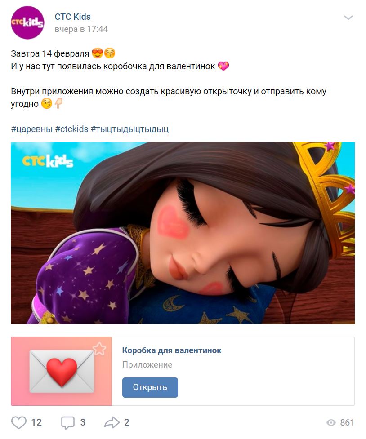The height and width of the screenshot is (439, 366).
Task: Open the #ctckids hashtag
Action: (72, 129)
